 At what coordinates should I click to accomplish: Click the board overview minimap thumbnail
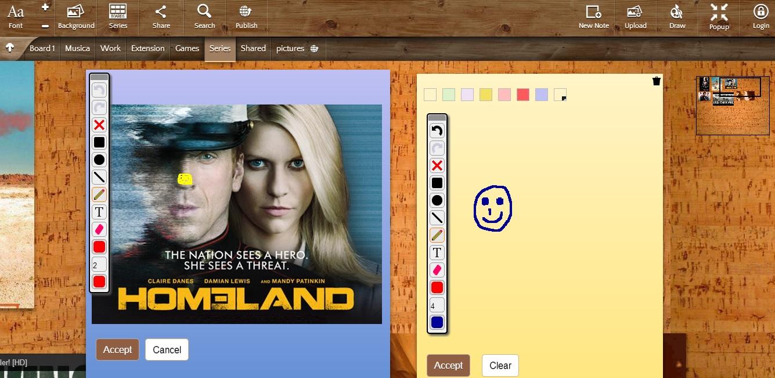(733, 106)
